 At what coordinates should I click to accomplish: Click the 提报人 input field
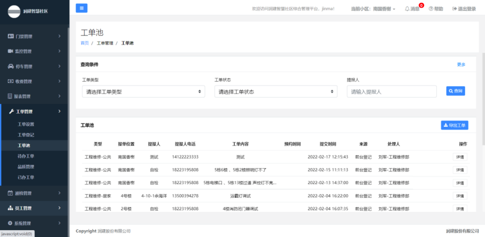point(392,91)
